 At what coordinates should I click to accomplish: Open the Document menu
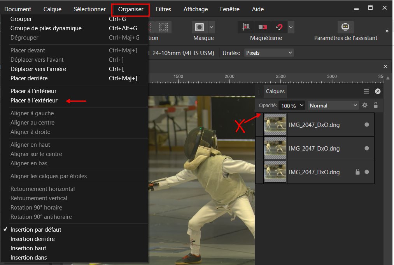(x=18, y=9)
